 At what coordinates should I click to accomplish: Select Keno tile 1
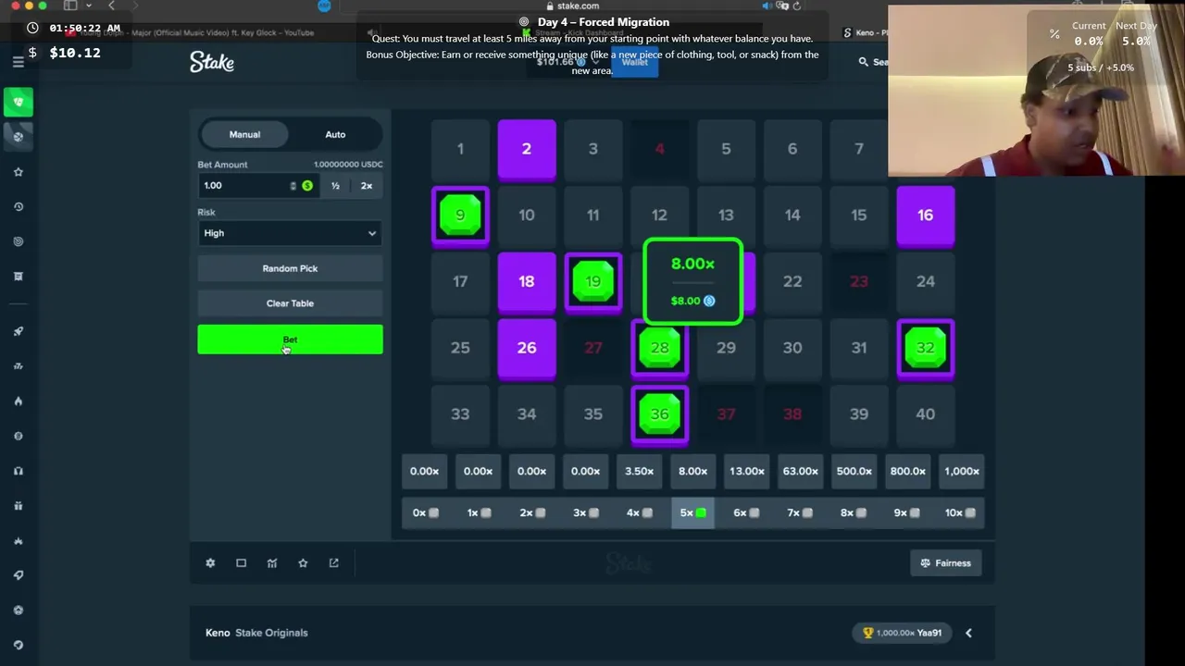(460, 149)
